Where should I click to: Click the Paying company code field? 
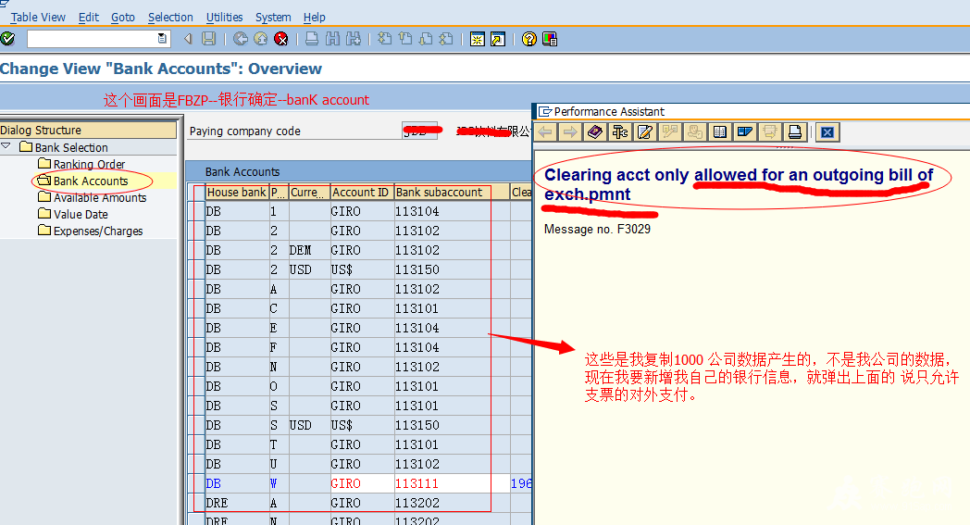[420, 131]
